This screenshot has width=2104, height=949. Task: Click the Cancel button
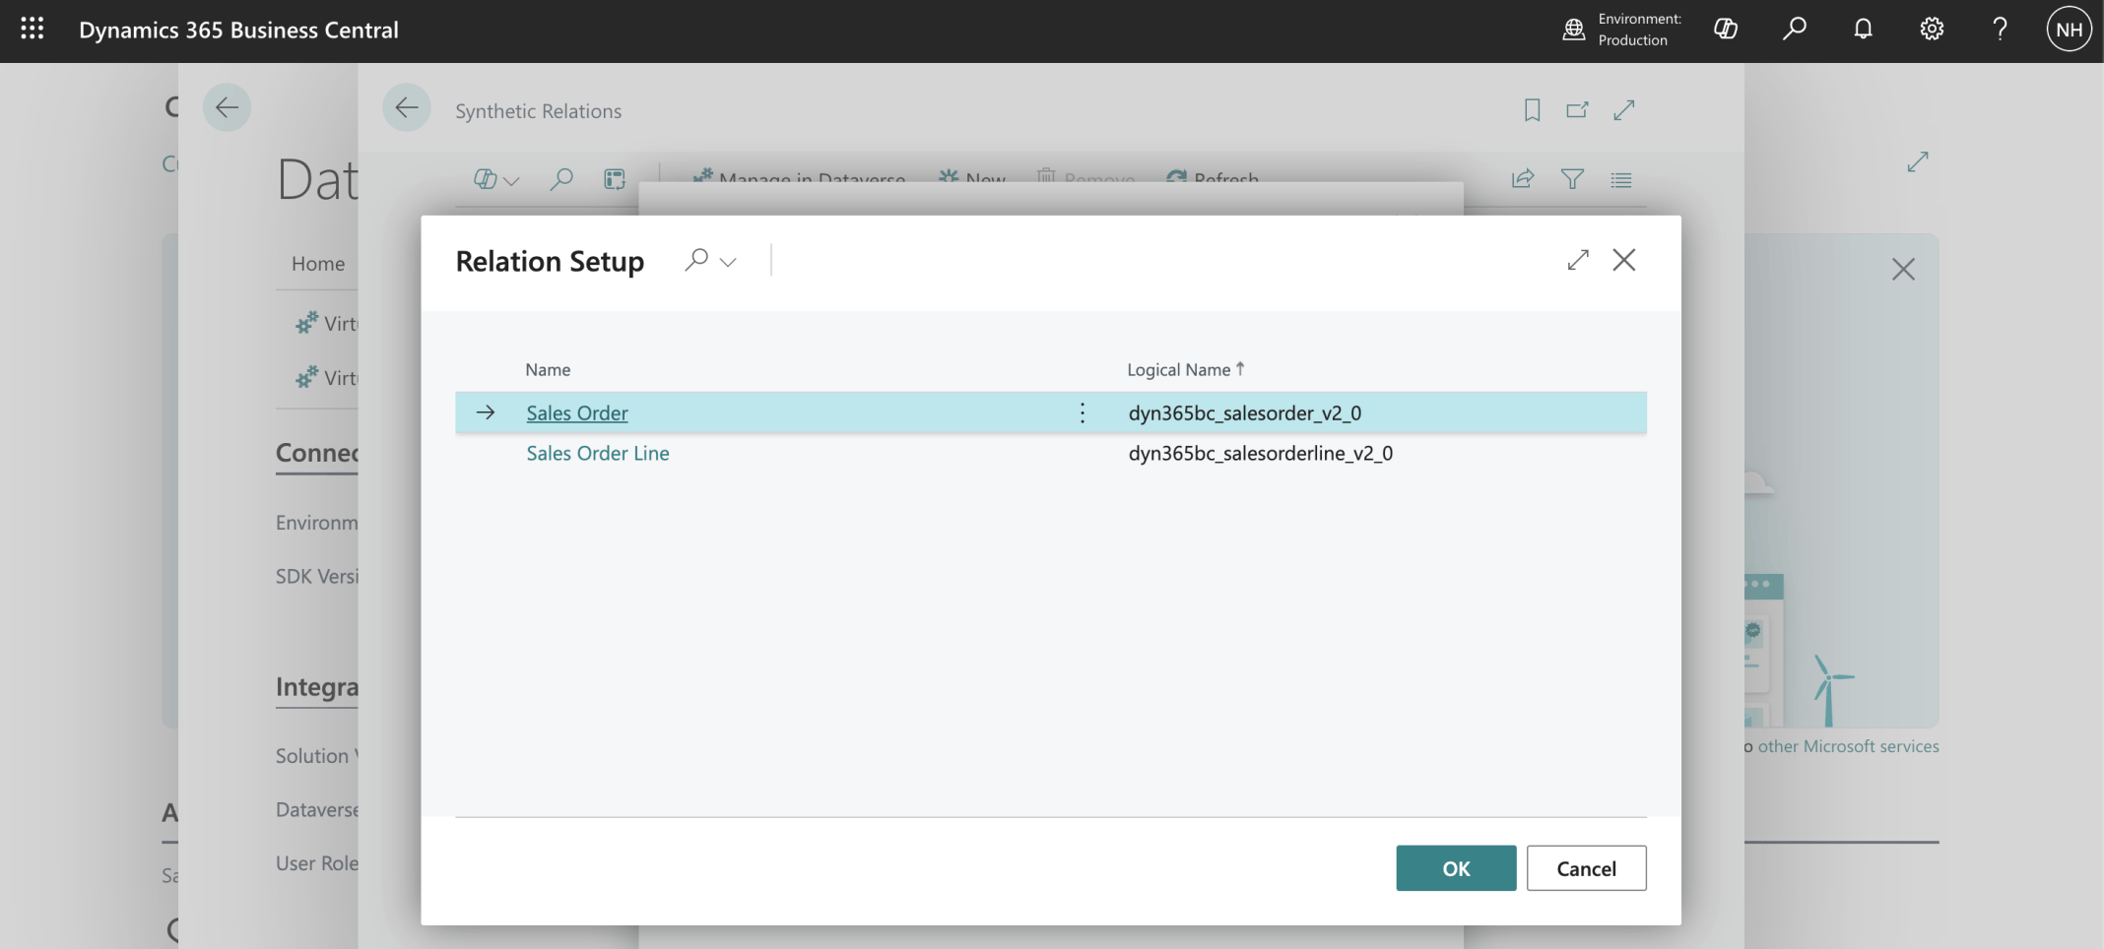1586,868
